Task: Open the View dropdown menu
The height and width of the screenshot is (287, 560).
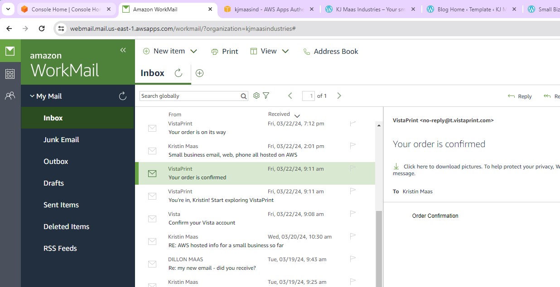Action: coord(285,51)
